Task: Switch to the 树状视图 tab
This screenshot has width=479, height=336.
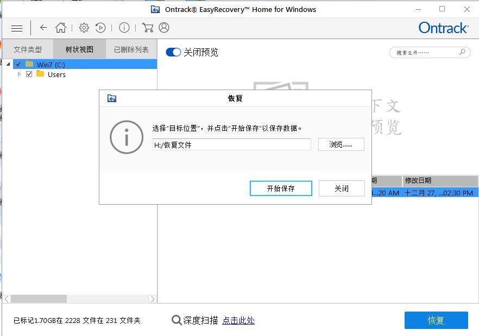Action: 79,49
